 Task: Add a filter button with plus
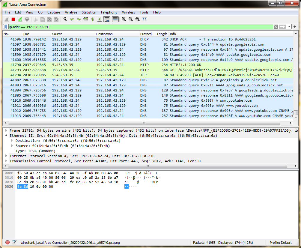tap(295, 27)
